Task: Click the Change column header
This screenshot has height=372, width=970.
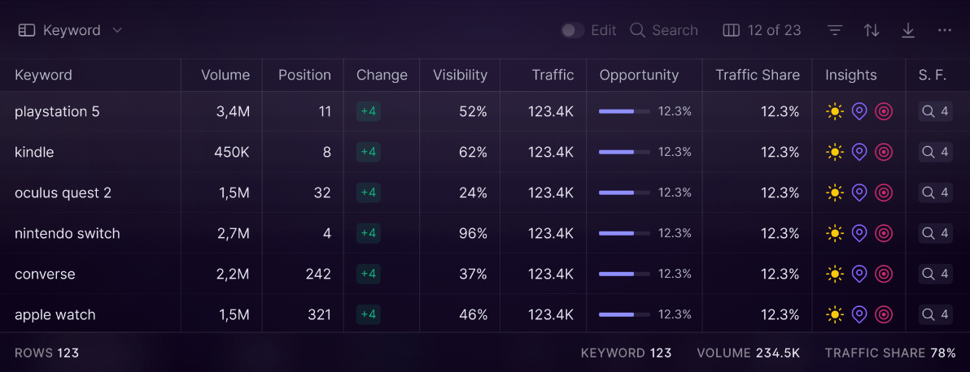Action: click(382, 76)
